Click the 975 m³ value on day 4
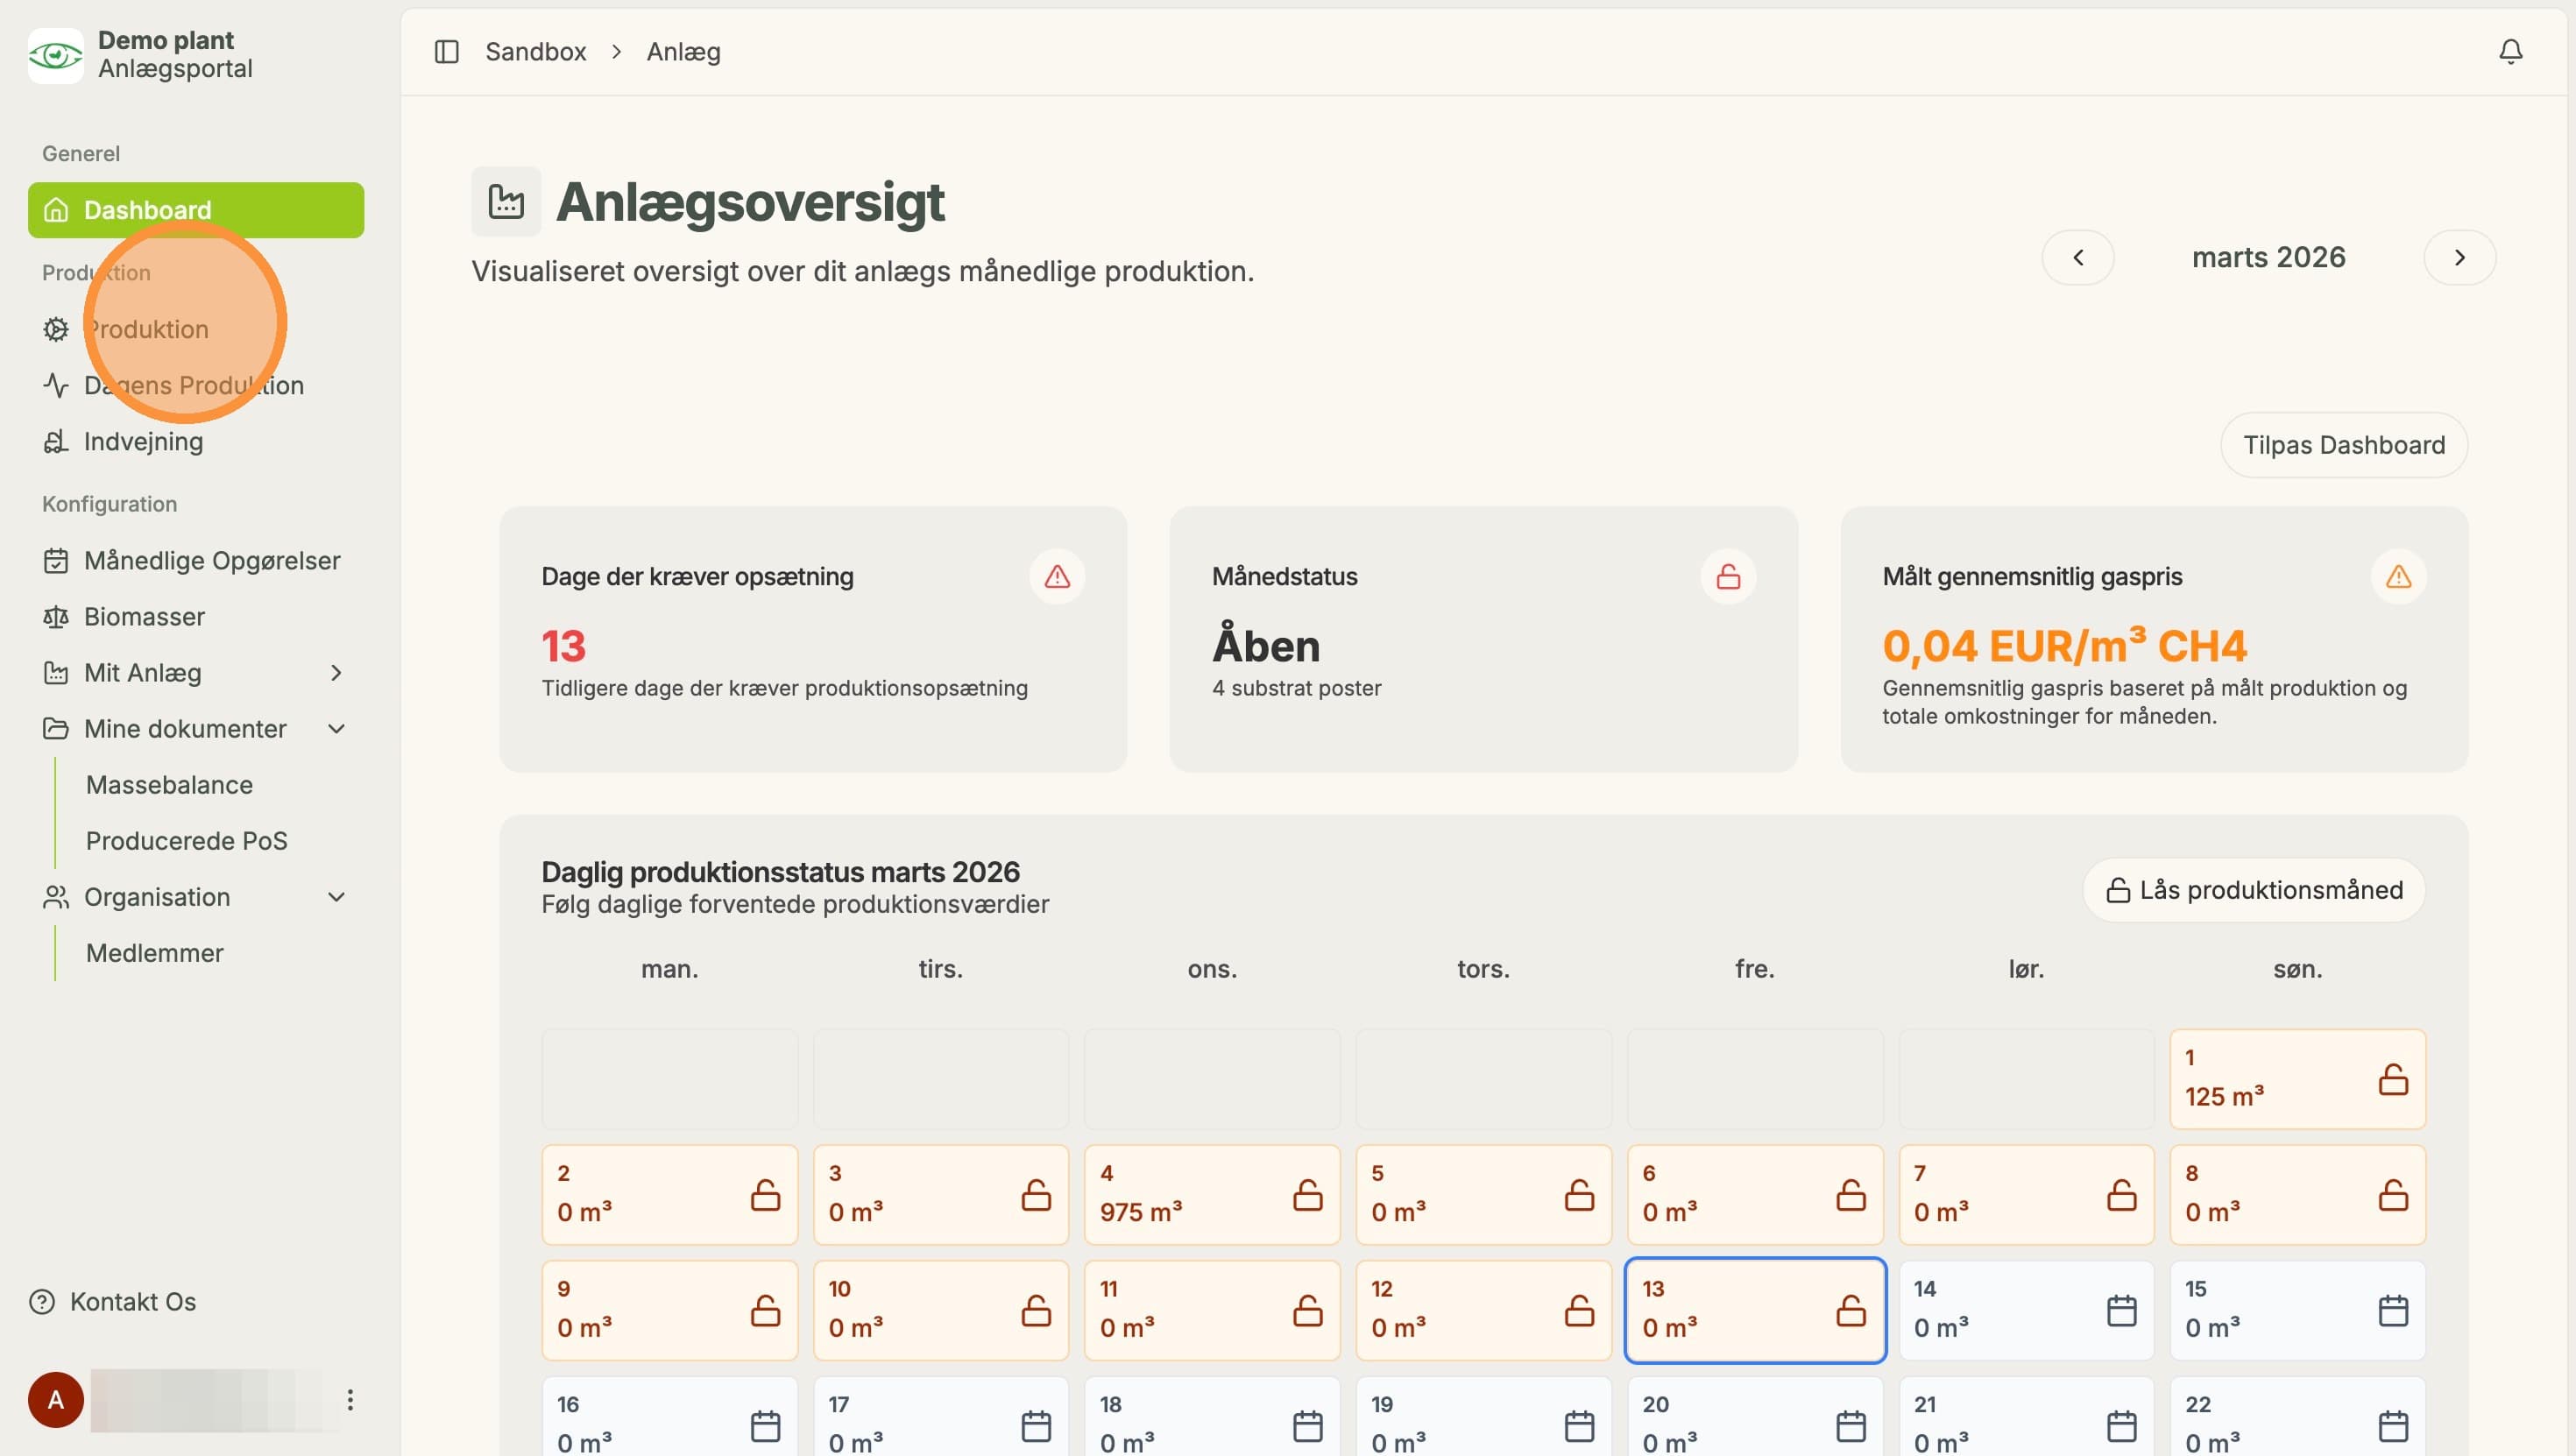Screen dimensions: 2576x1456 [x=1141, y=1212]
